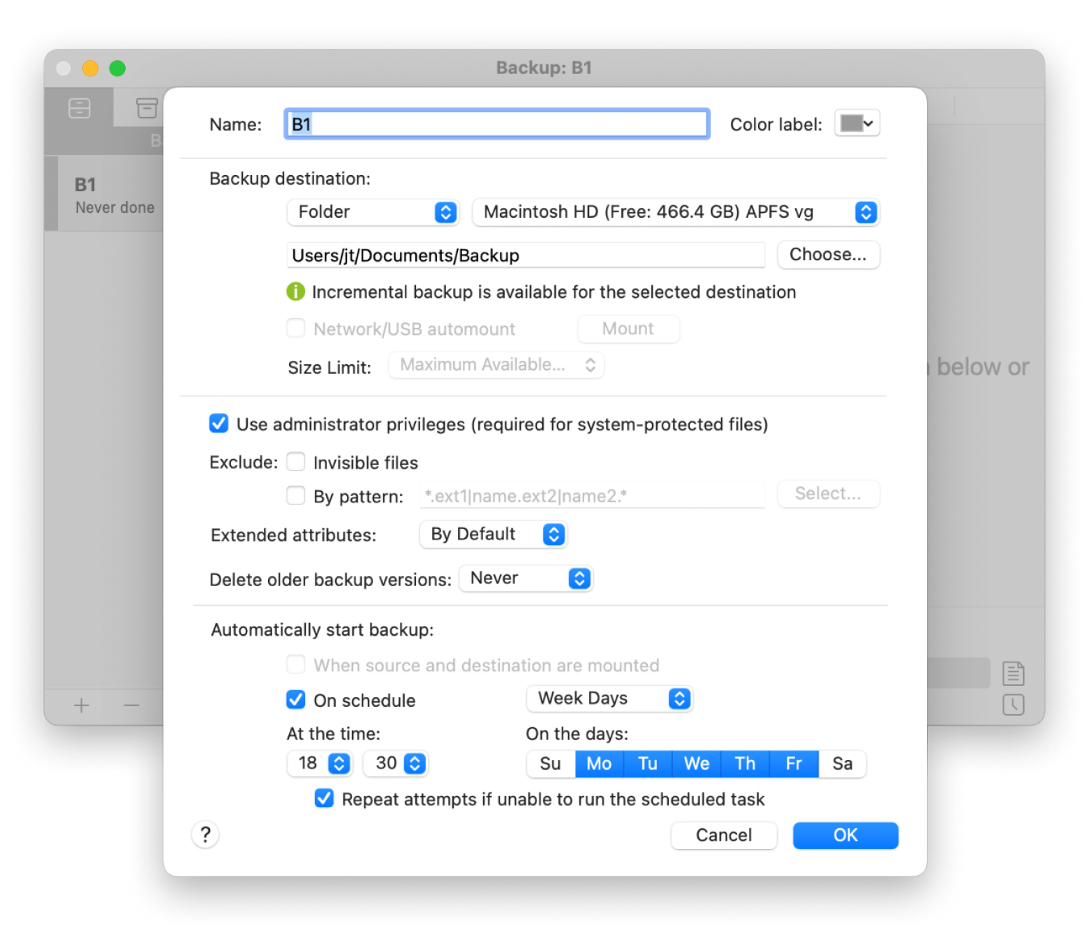Toggle Fr day in schedule

point(794,764)
